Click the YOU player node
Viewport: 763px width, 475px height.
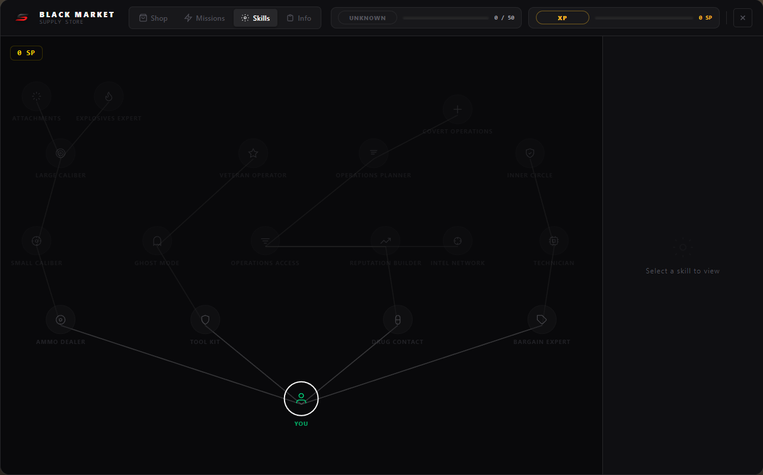coord(301,399)
